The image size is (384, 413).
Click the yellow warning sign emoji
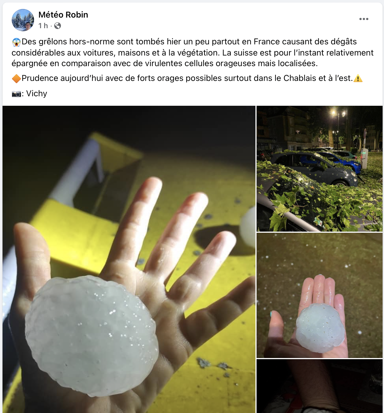pos(358,78)
